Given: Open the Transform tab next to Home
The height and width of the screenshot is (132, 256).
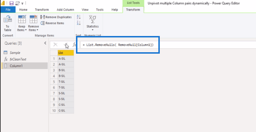Looking at the screenshot, I should [42, 10].
